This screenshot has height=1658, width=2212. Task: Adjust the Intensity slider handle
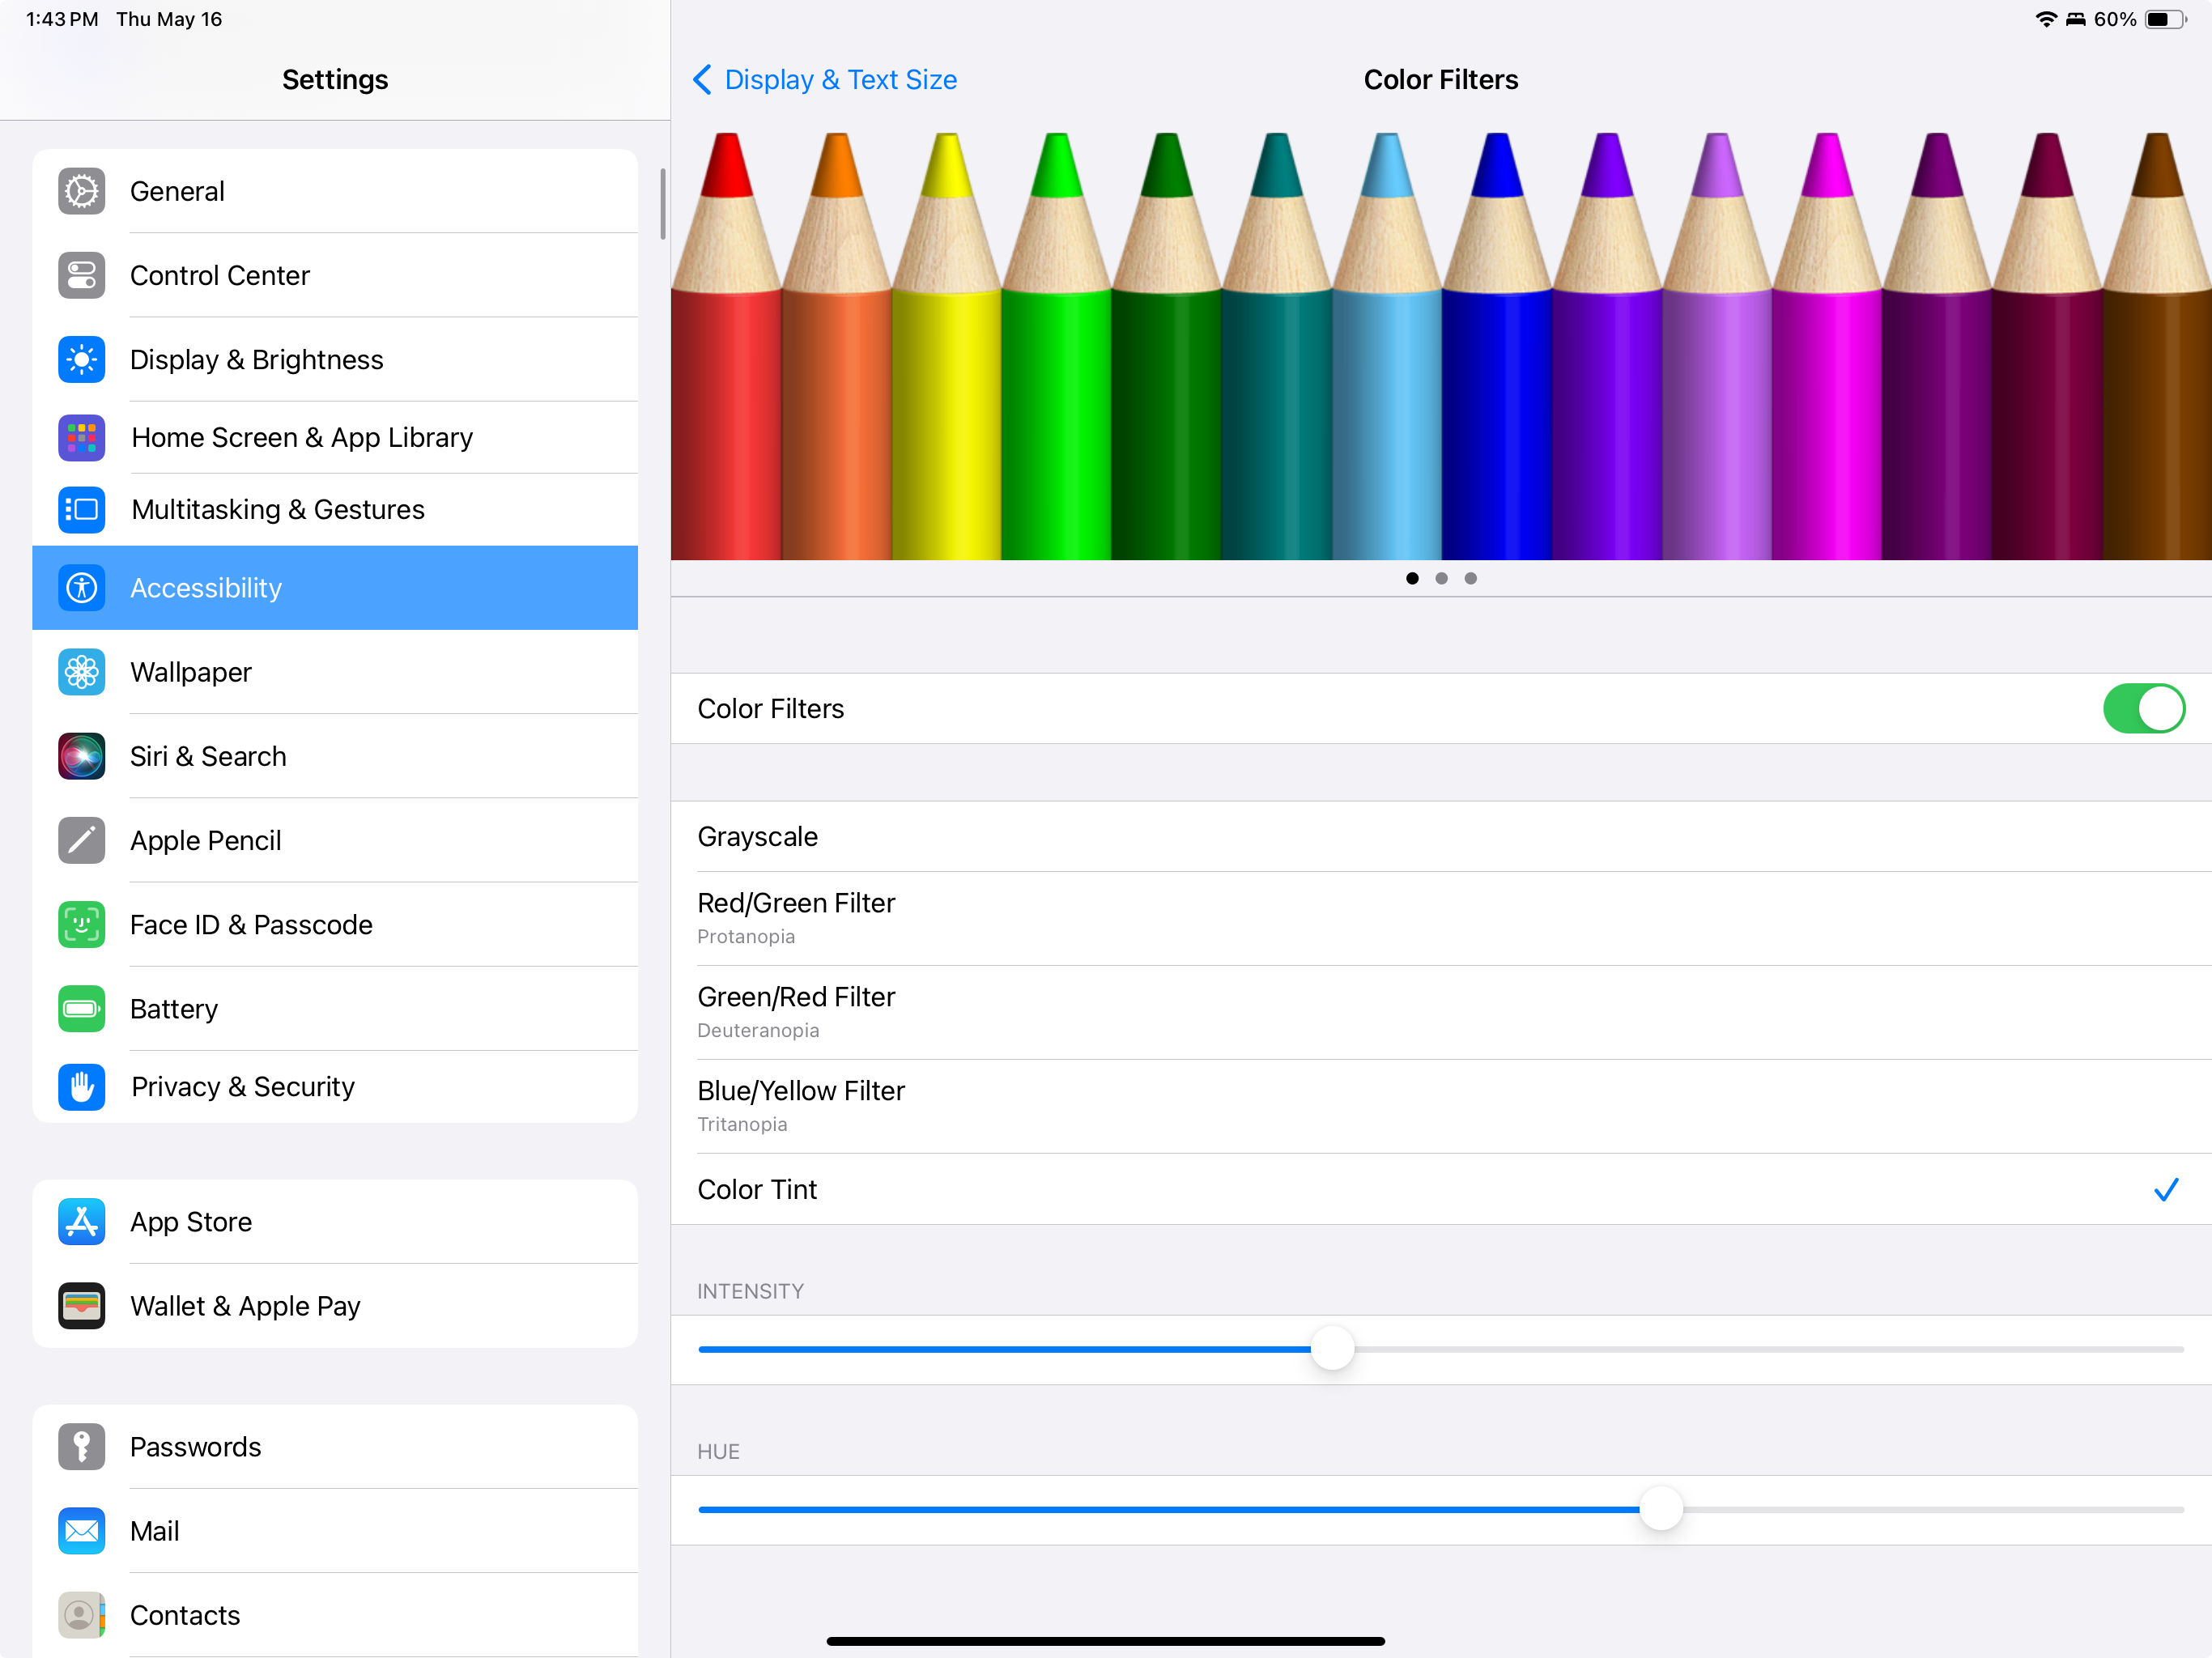point(1331,1348)
